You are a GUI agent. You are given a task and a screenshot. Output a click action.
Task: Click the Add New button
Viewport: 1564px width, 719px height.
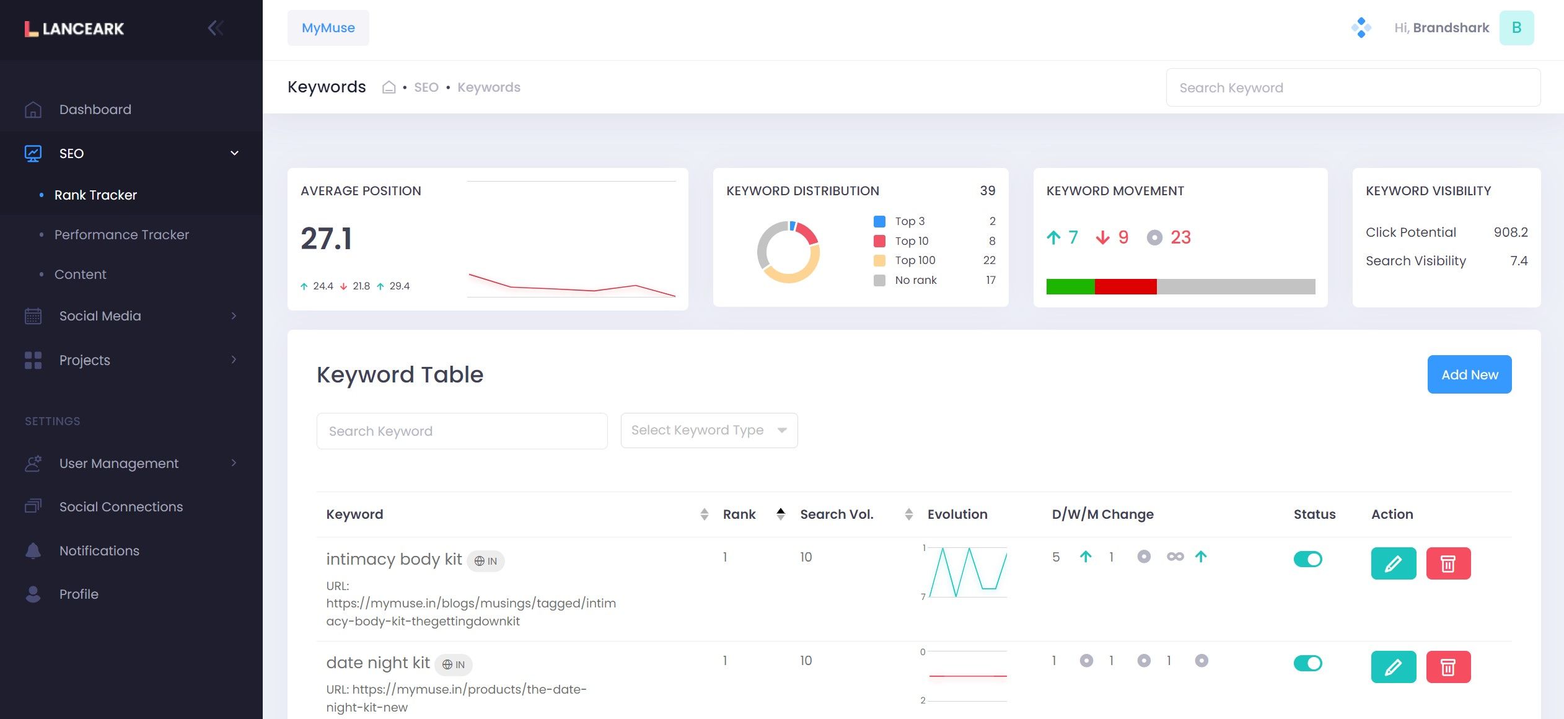1469,374
